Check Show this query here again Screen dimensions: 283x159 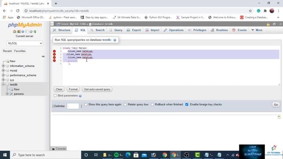tap(86, 104)
